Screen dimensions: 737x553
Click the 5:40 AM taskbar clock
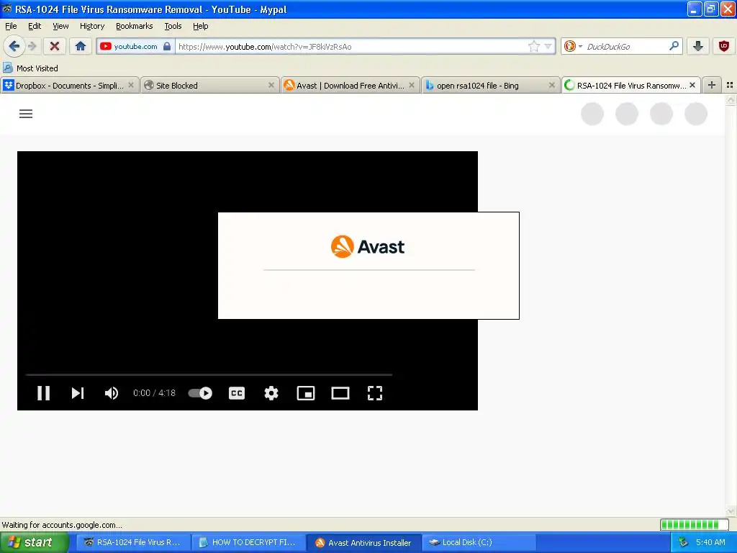(x=710, y=542)
